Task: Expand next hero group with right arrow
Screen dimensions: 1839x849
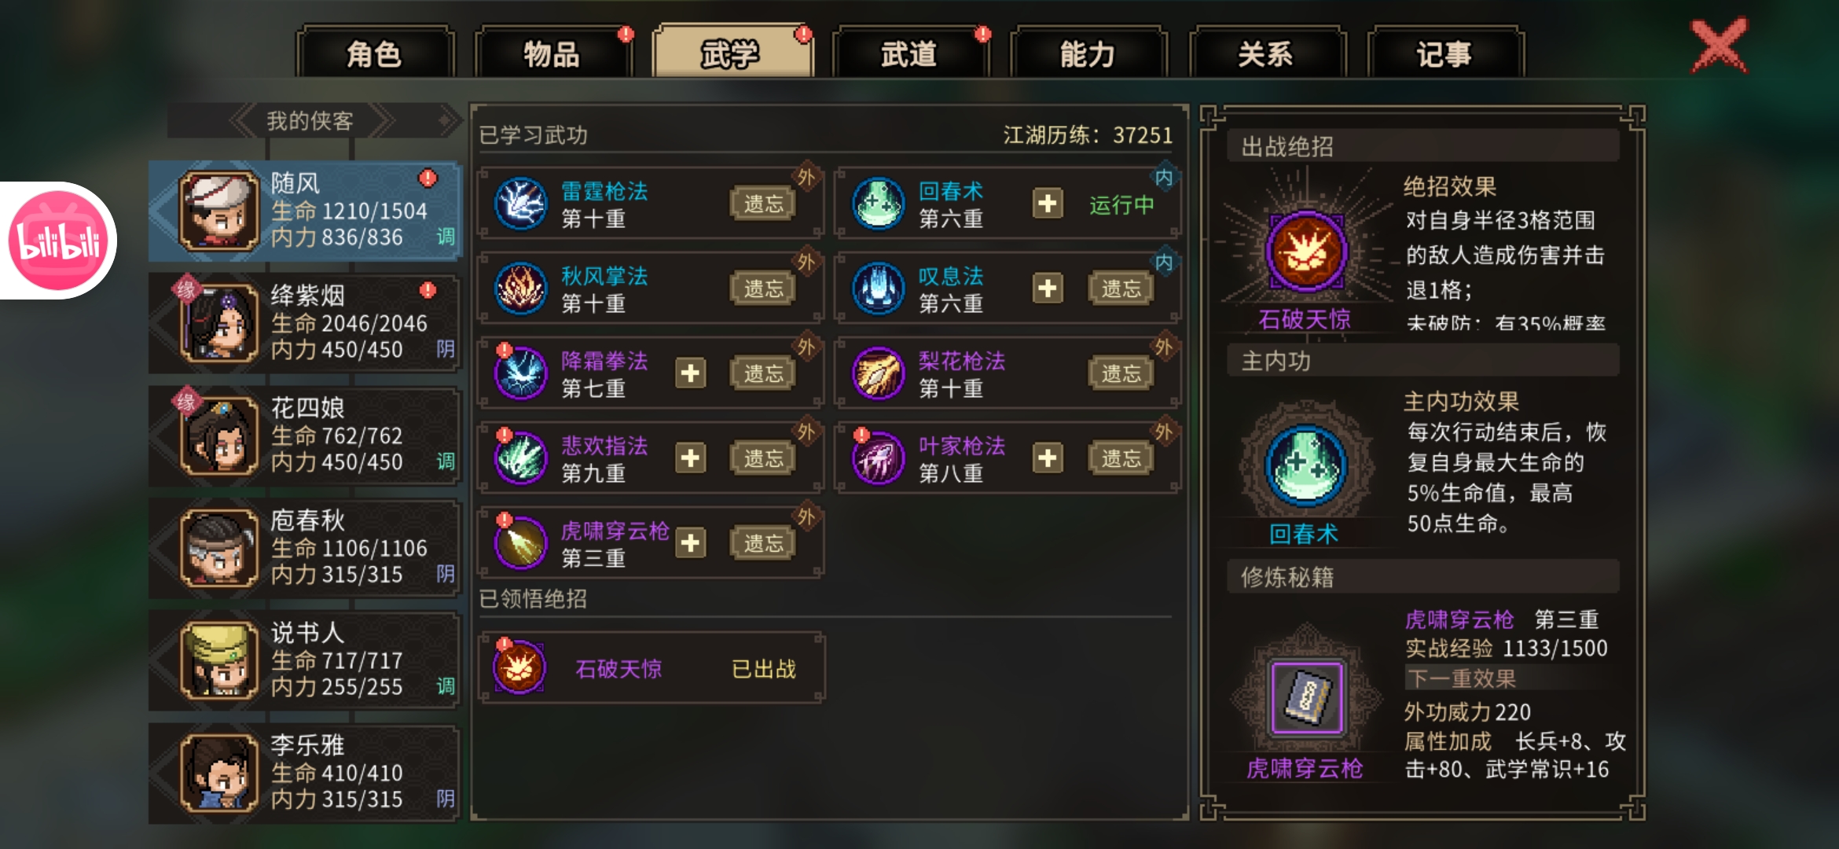Action: 447,121
